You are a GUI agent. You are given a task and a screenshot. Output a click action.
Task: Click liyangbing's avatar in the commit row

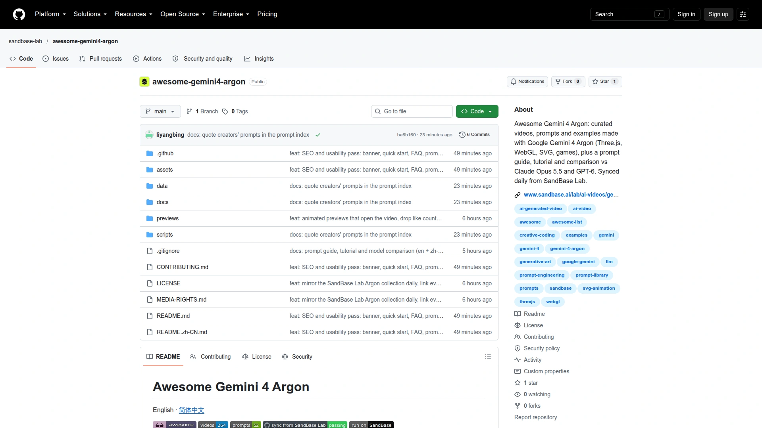[x=149, y=135]
